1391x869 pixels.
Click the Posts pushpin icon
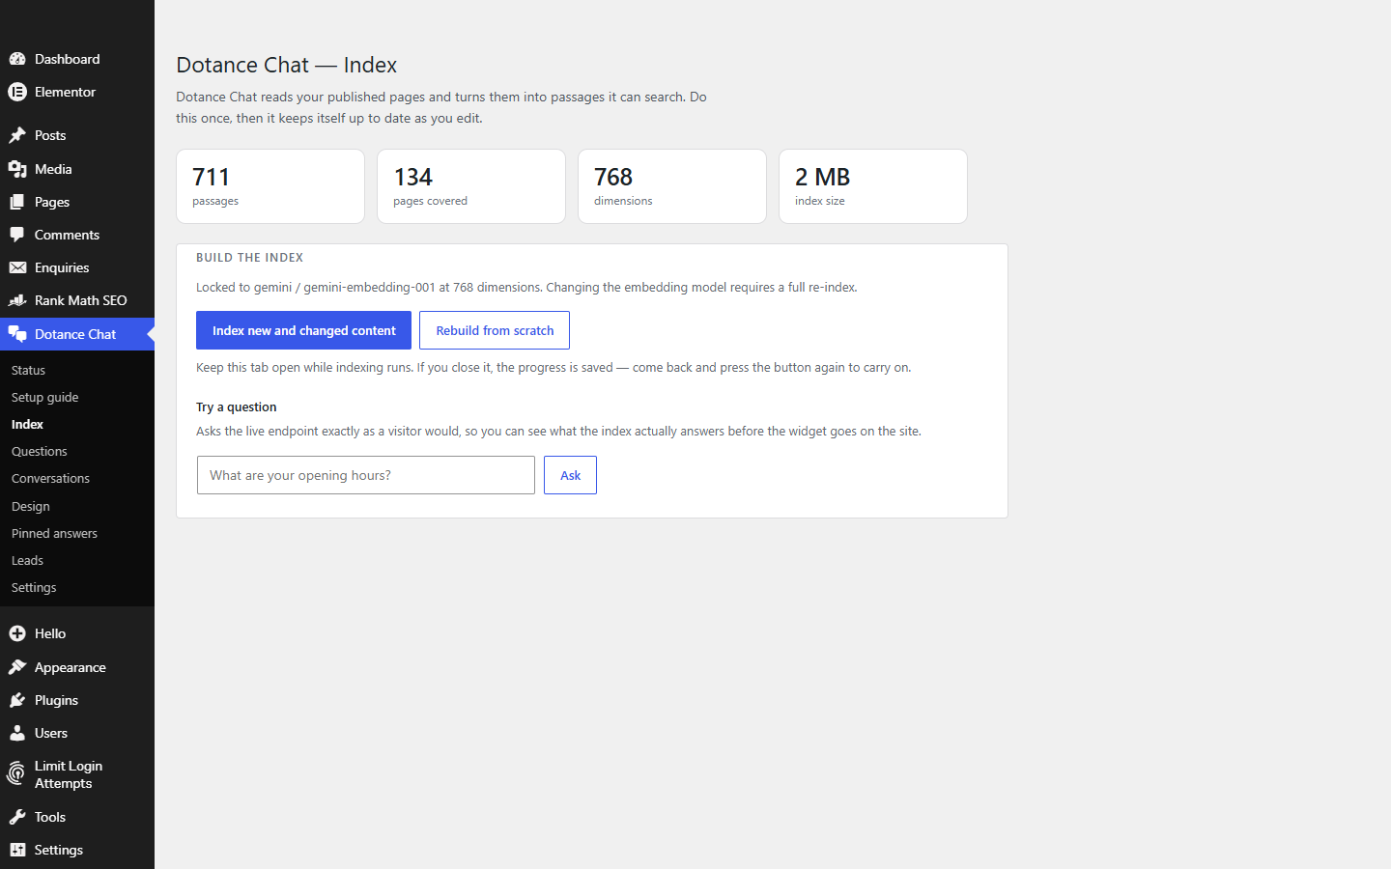(17, 135)
